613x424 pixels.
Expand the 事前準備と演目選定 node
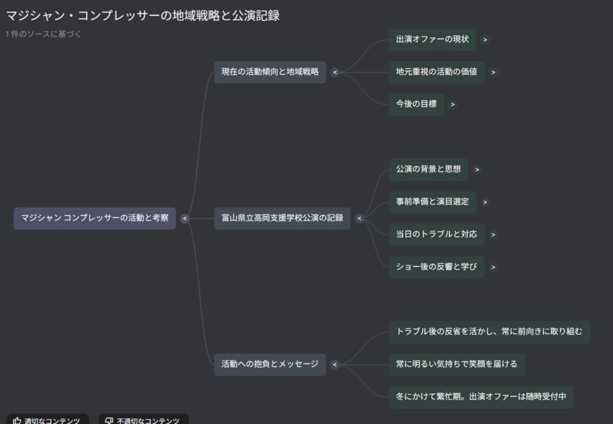click(485, 202)
